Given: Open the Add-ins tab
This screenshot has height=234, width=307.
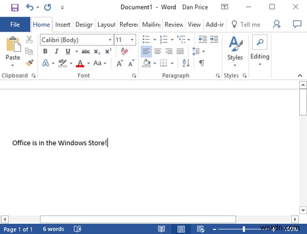Looking at the screenshot, I should click(x=215, y=24).
